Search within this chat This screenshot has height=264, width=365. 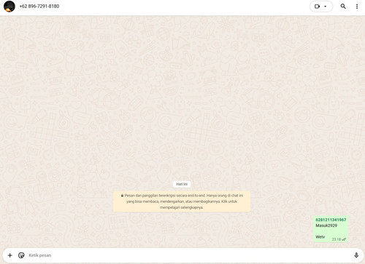[343, 7]
